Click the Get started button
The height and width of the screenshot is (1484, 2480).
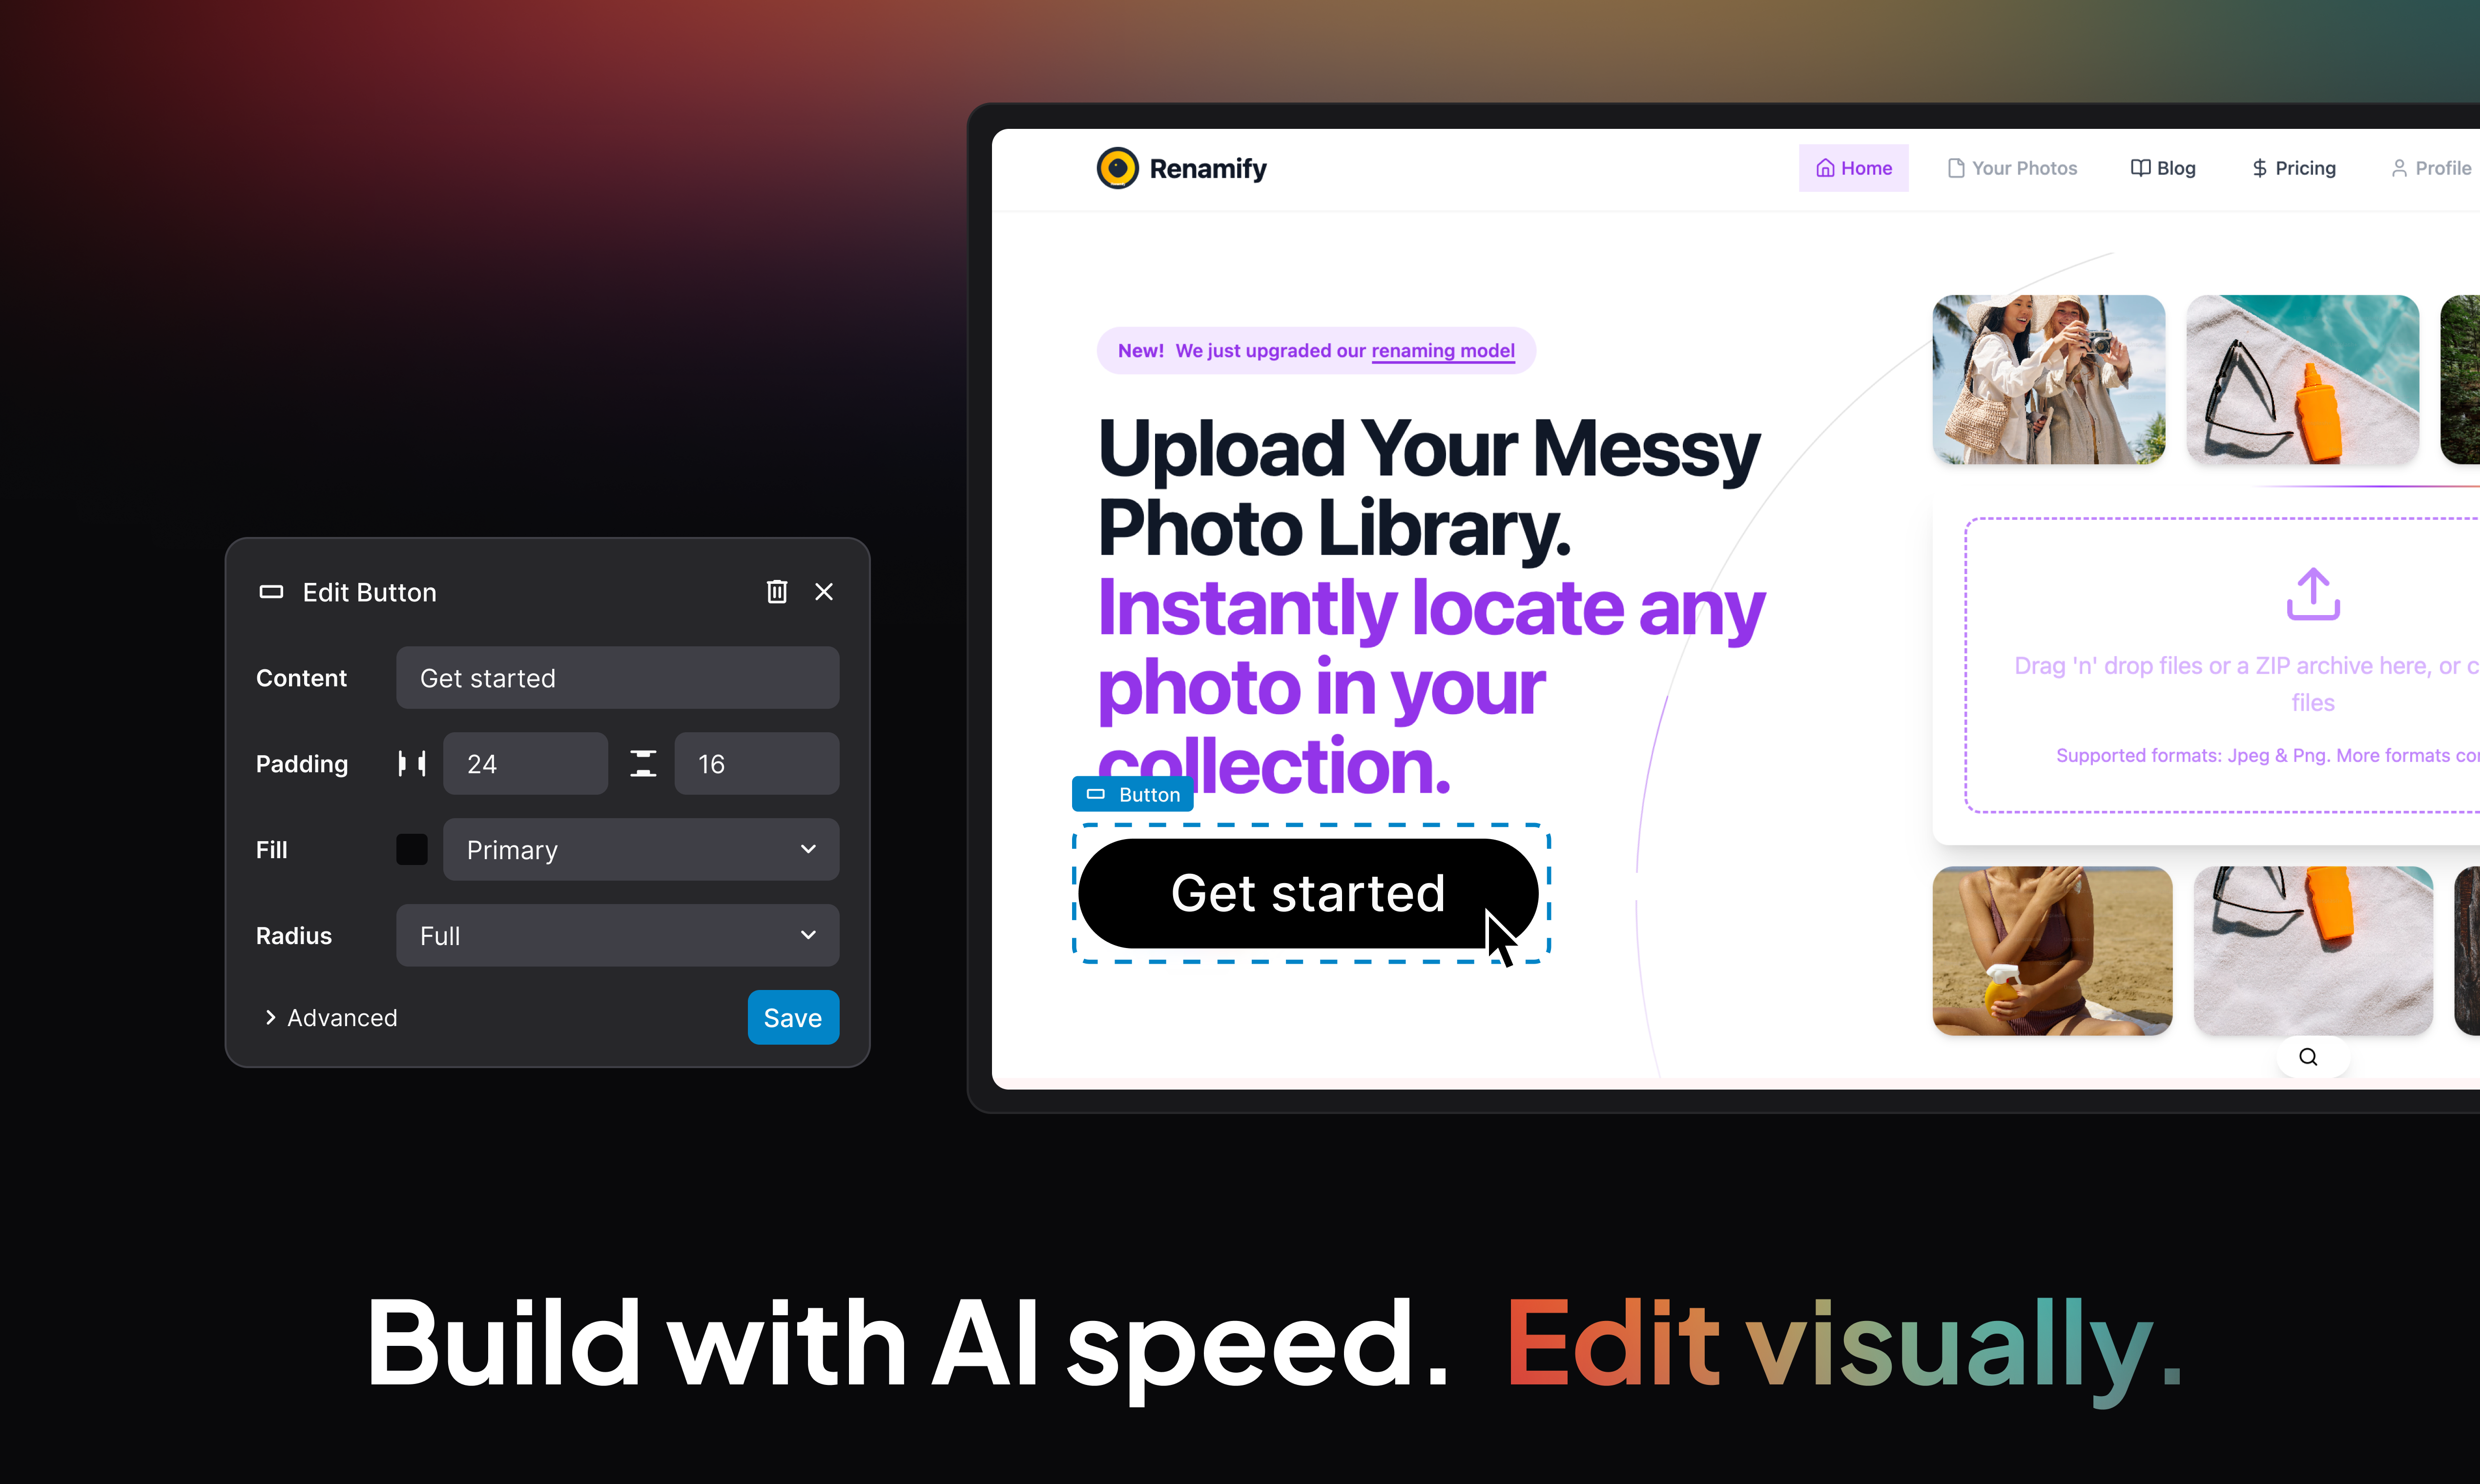1307,892
